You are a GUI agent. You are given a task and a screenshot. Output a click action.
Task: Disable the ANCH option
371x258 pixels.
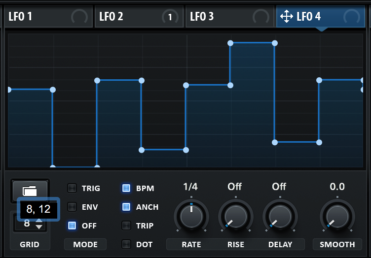pyautogui.click(x=126, y=207)
